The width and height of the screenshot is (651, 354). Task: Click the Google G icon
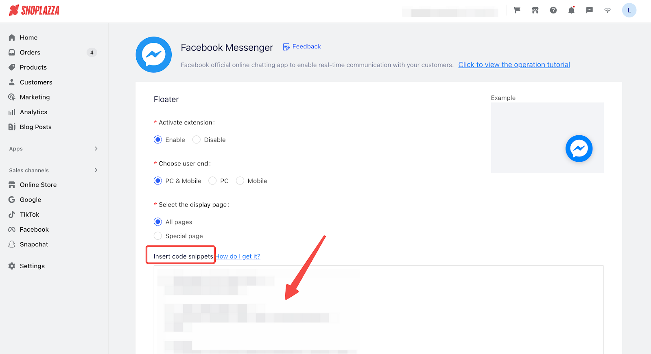click(12, 200)
